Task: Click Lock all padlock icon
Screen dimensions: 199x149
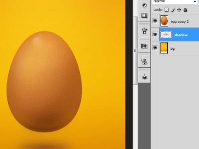Action: pos(185,10)
